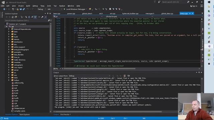Close the interp.cpp tab
This screenshot has height=120, width=214.
pyautogui.click(x=193, y=13)
